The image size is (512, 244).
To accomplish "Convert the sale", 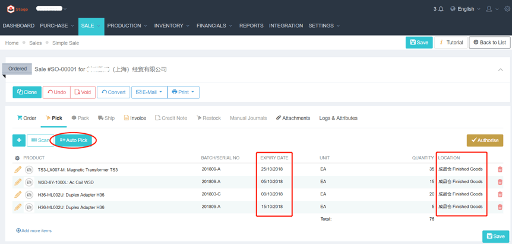I will (x=113, y=92).
